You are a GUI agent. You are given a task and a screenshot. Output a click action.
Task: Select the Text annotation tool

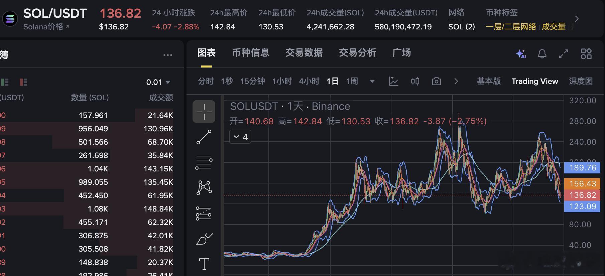click(204, 264)
